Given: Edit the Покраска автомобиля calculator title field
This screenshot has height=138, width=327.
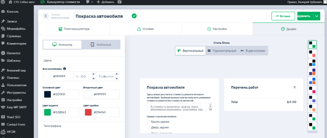Looking at the screenshot, I should tap(106, 16).
